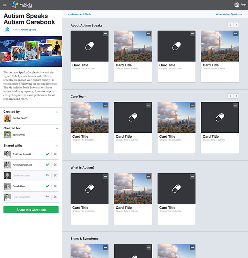
Task: Go forward to About Autism Speaks link
Action: click(x=229, y=14)
